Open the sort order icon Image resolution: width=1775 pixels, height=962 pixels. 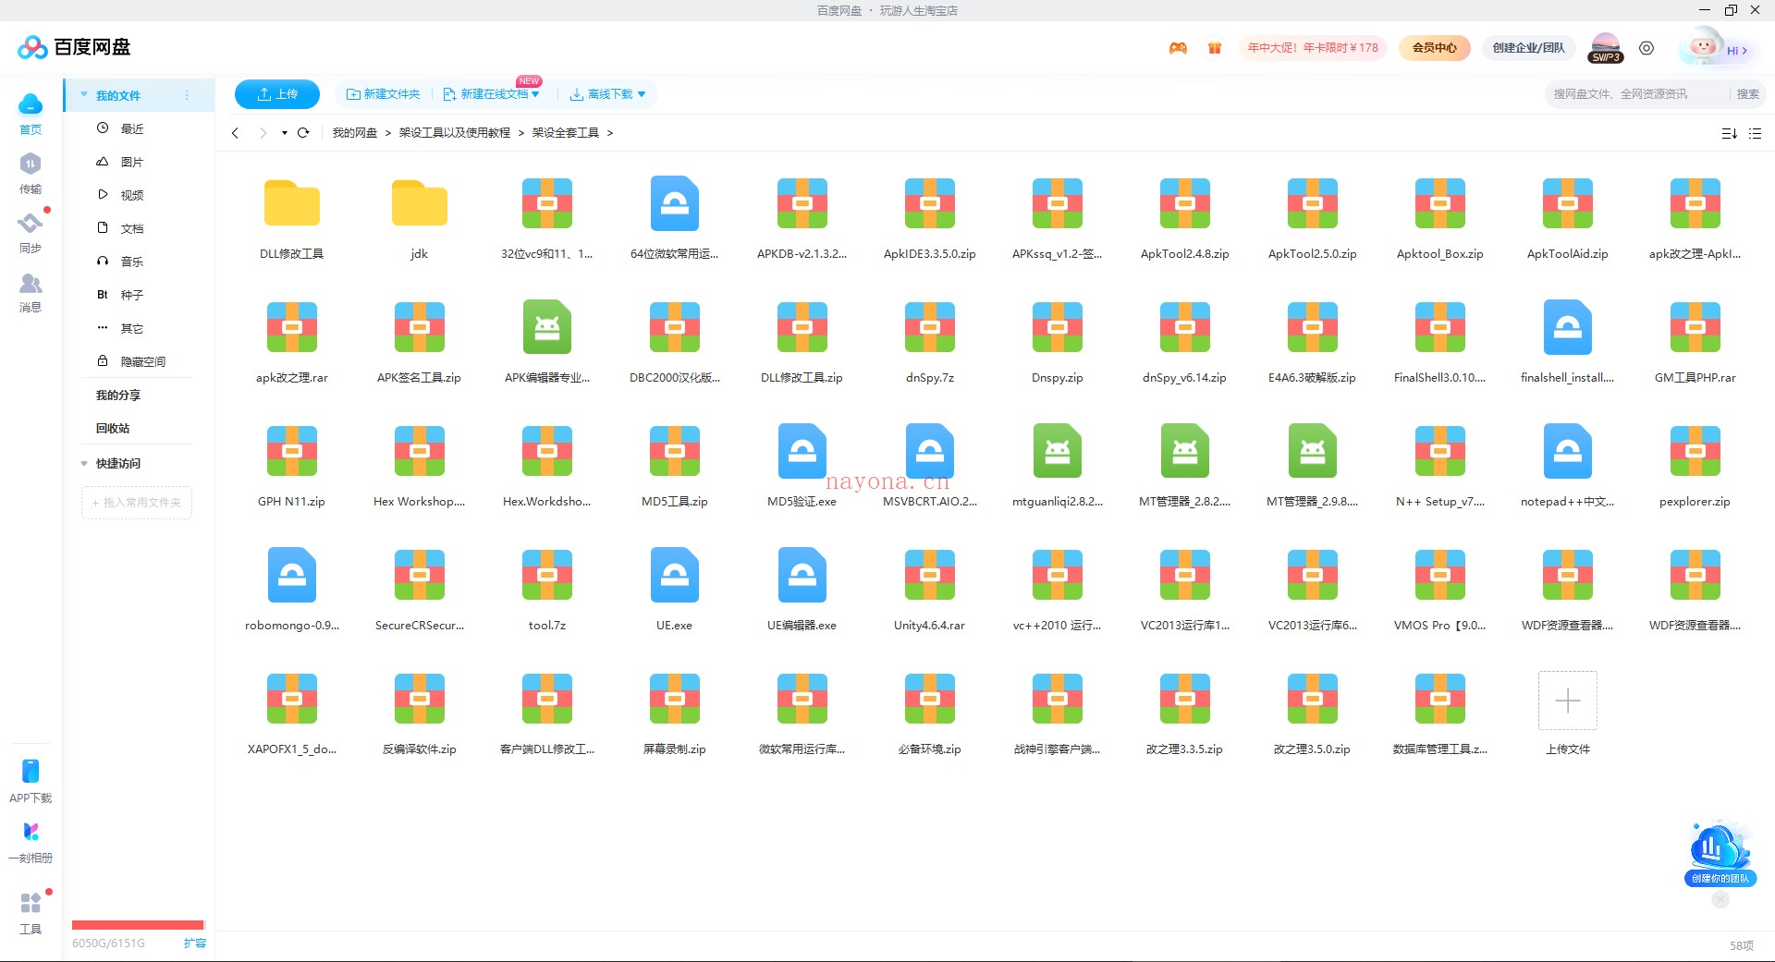(1729, 133)
